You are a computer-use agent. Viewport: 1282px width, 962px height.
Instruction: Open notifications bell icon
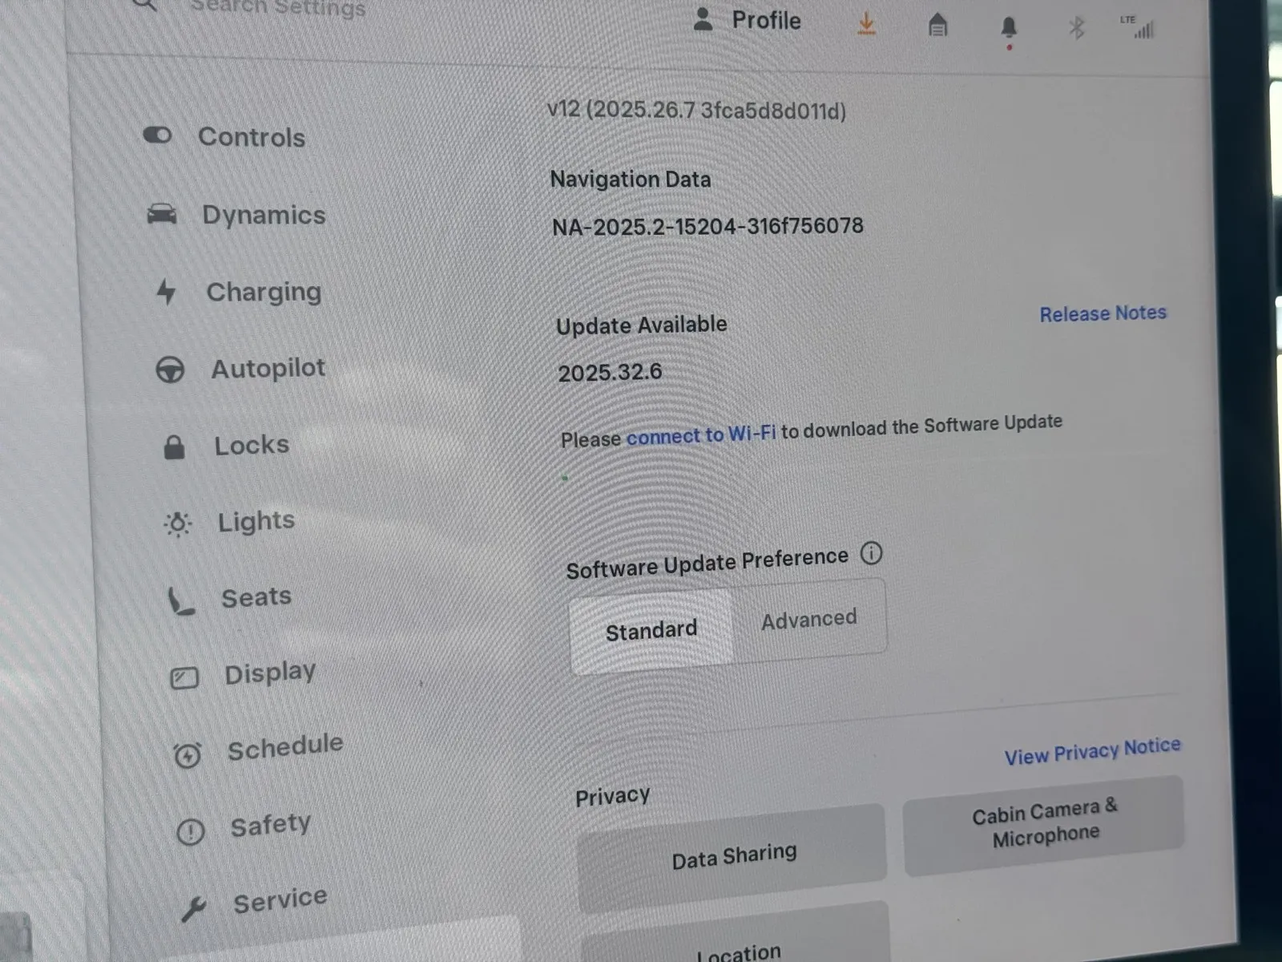(1009, 29)
